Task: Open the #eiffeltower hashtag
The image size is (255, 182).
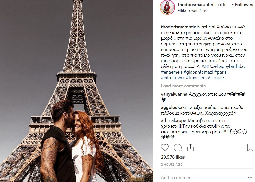Action: point(173,78)
